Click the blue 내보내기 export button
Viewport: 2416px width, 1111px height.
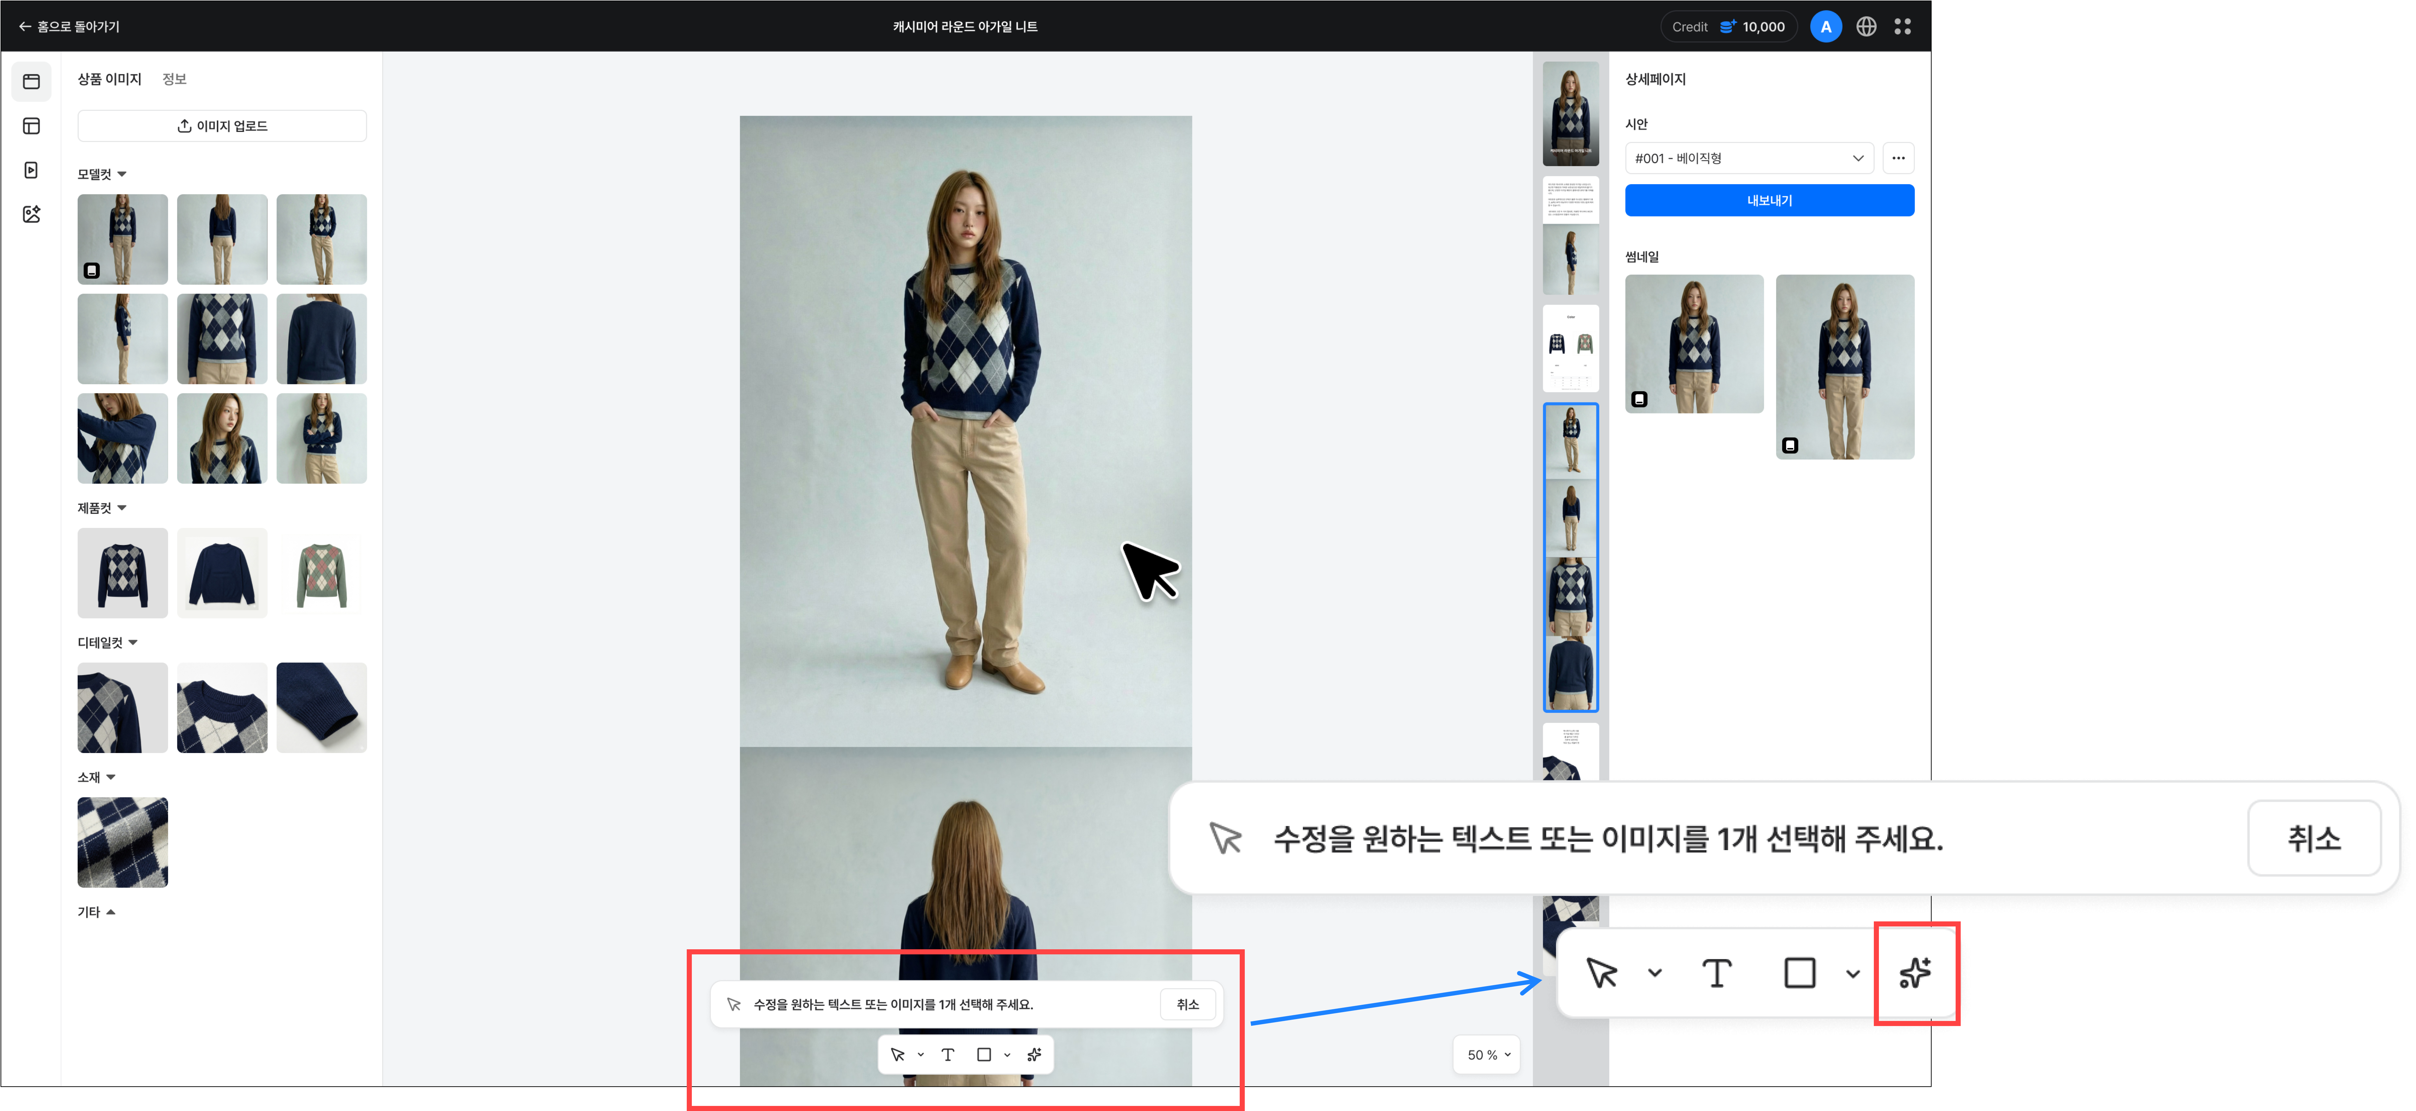click(x=1770, y=201)
